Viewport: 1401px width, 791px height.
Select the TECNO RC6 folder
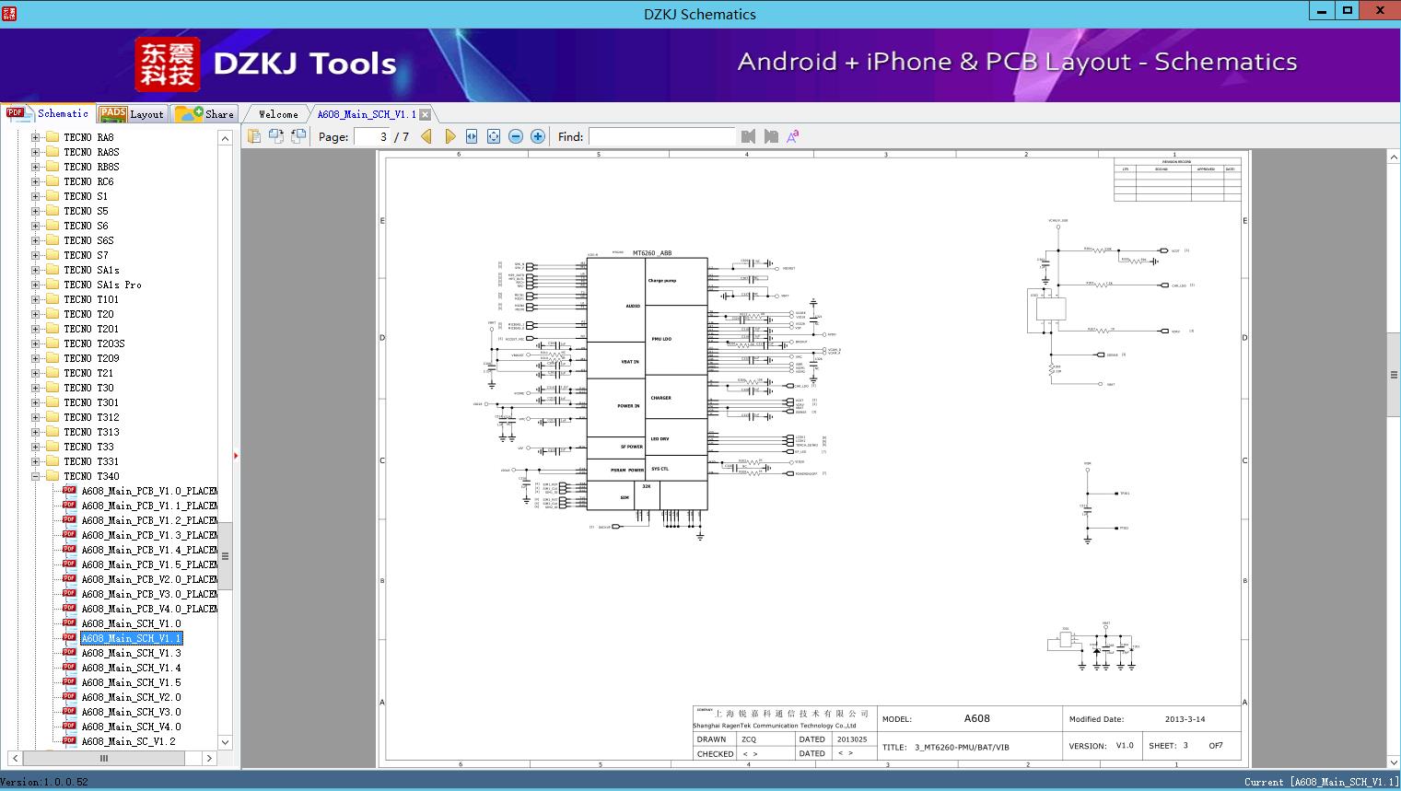pyautogui.click(x=88, y=181)
